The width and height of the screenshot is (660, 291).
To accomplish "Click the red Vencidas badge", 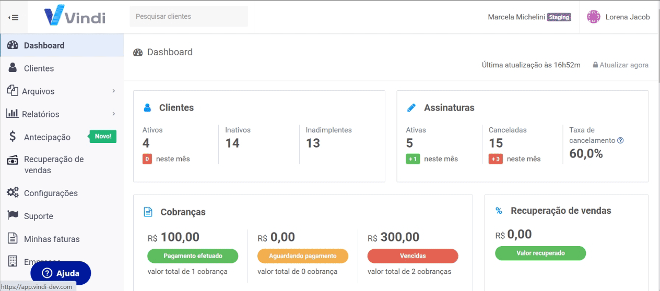I will (412, 256).
